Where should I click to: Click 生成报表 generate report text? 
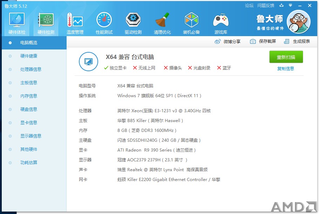[301, 41]
